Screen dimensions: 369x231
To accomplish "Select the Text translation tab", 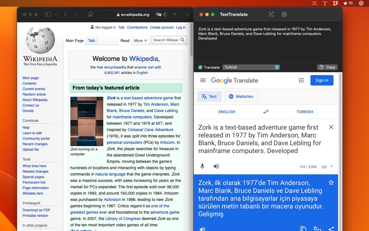I will pyautogui.click(x=209, y=96).
